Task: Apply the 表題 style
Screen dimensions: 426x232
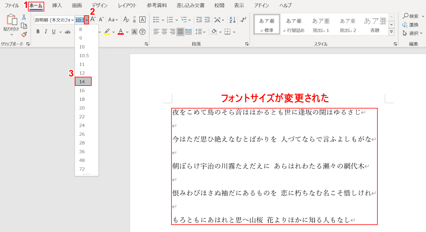Action: [375, 25]
